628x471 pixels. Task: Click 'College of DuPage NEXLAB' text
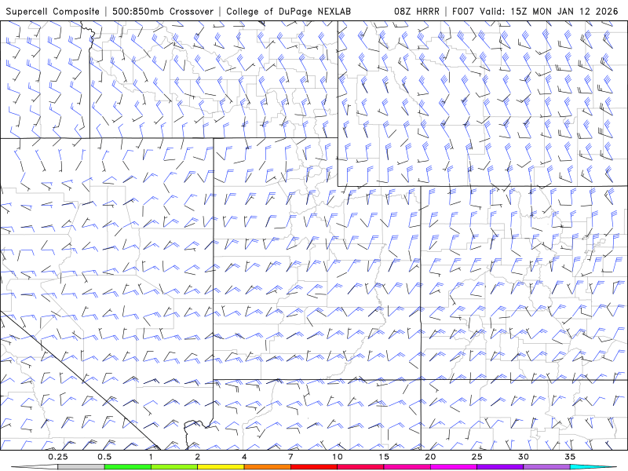pyautogui.click(x=288, y=11)
